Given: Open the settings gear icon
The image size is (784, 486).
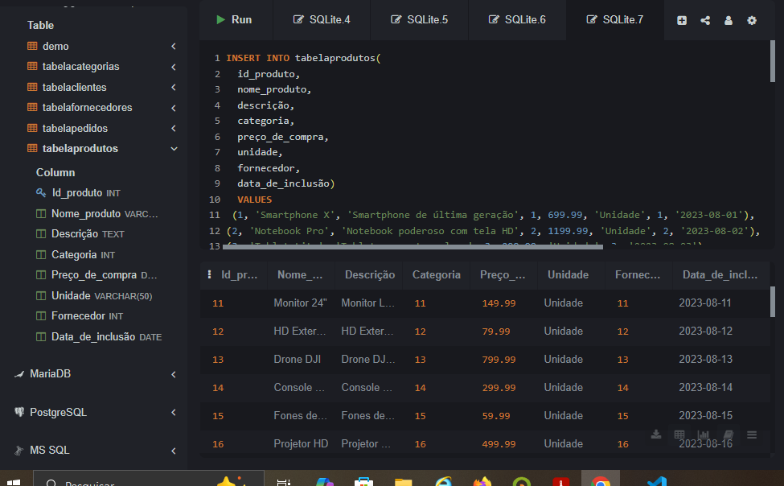Looking at the screenshot, I should coord(752,21).
